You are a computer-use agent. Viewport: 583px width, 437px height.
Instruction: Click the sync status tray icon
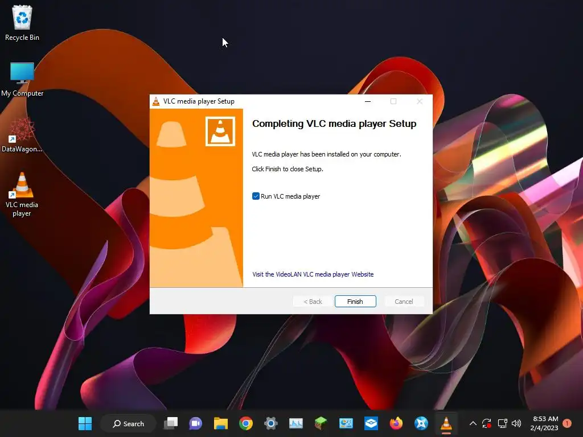point(487,423)
